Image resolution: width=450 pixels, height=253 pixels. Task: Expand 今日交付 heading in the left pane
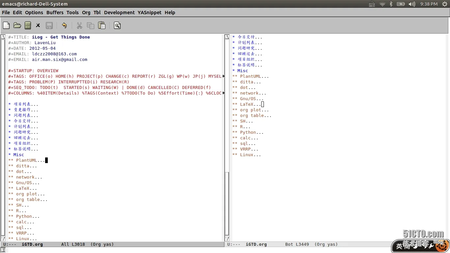pyautogui.click(x=23, y=121)
